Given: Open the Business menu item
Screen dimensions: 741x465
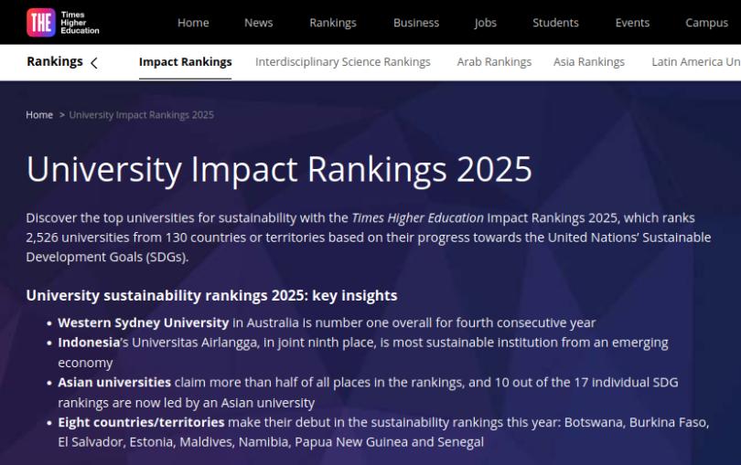Looking at the screenshot, I should tap(416, 23).
